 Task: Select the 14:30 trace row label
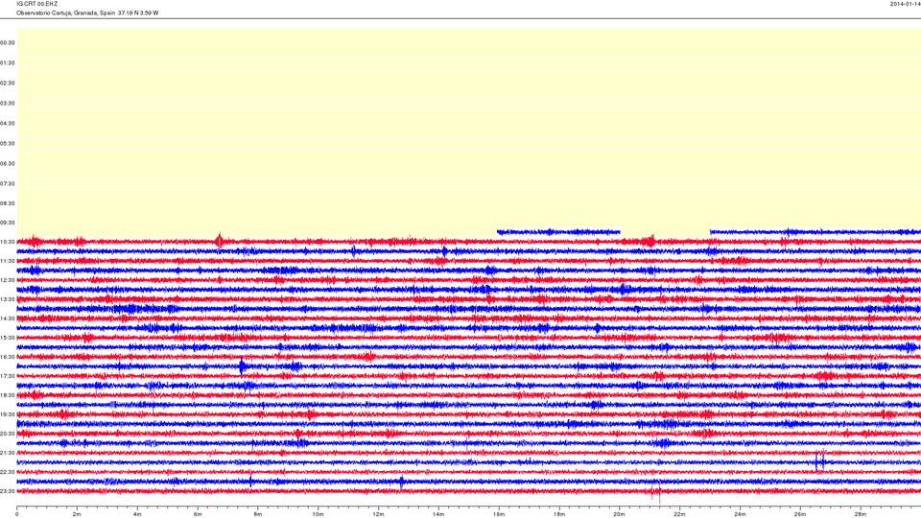[x=8, y=318]
